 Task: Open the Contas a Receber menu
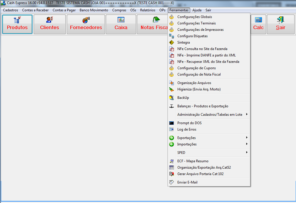click(35, 10)
